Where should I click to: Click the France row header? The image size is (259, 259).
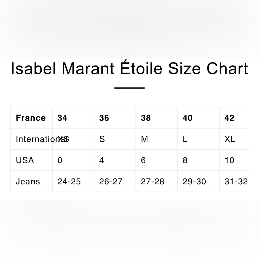pos(31,118)
